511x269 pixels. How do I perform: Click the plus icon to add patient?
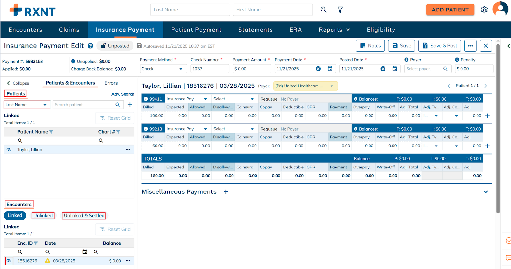point(130,105)
